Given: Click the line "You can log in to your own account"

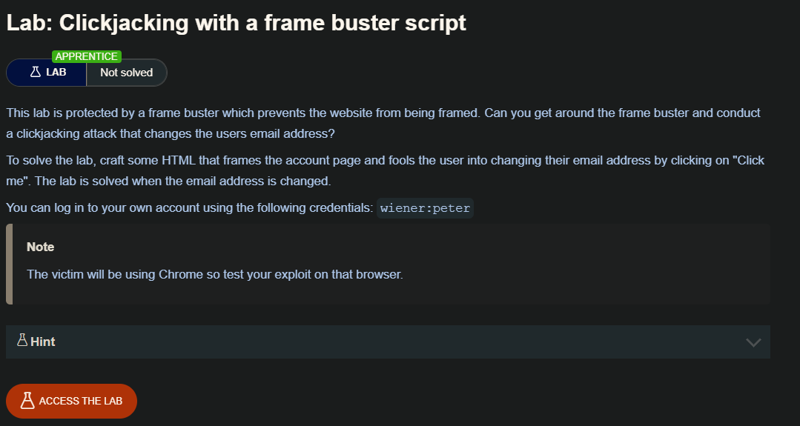Looking at the screenshot, I should 189,208.
